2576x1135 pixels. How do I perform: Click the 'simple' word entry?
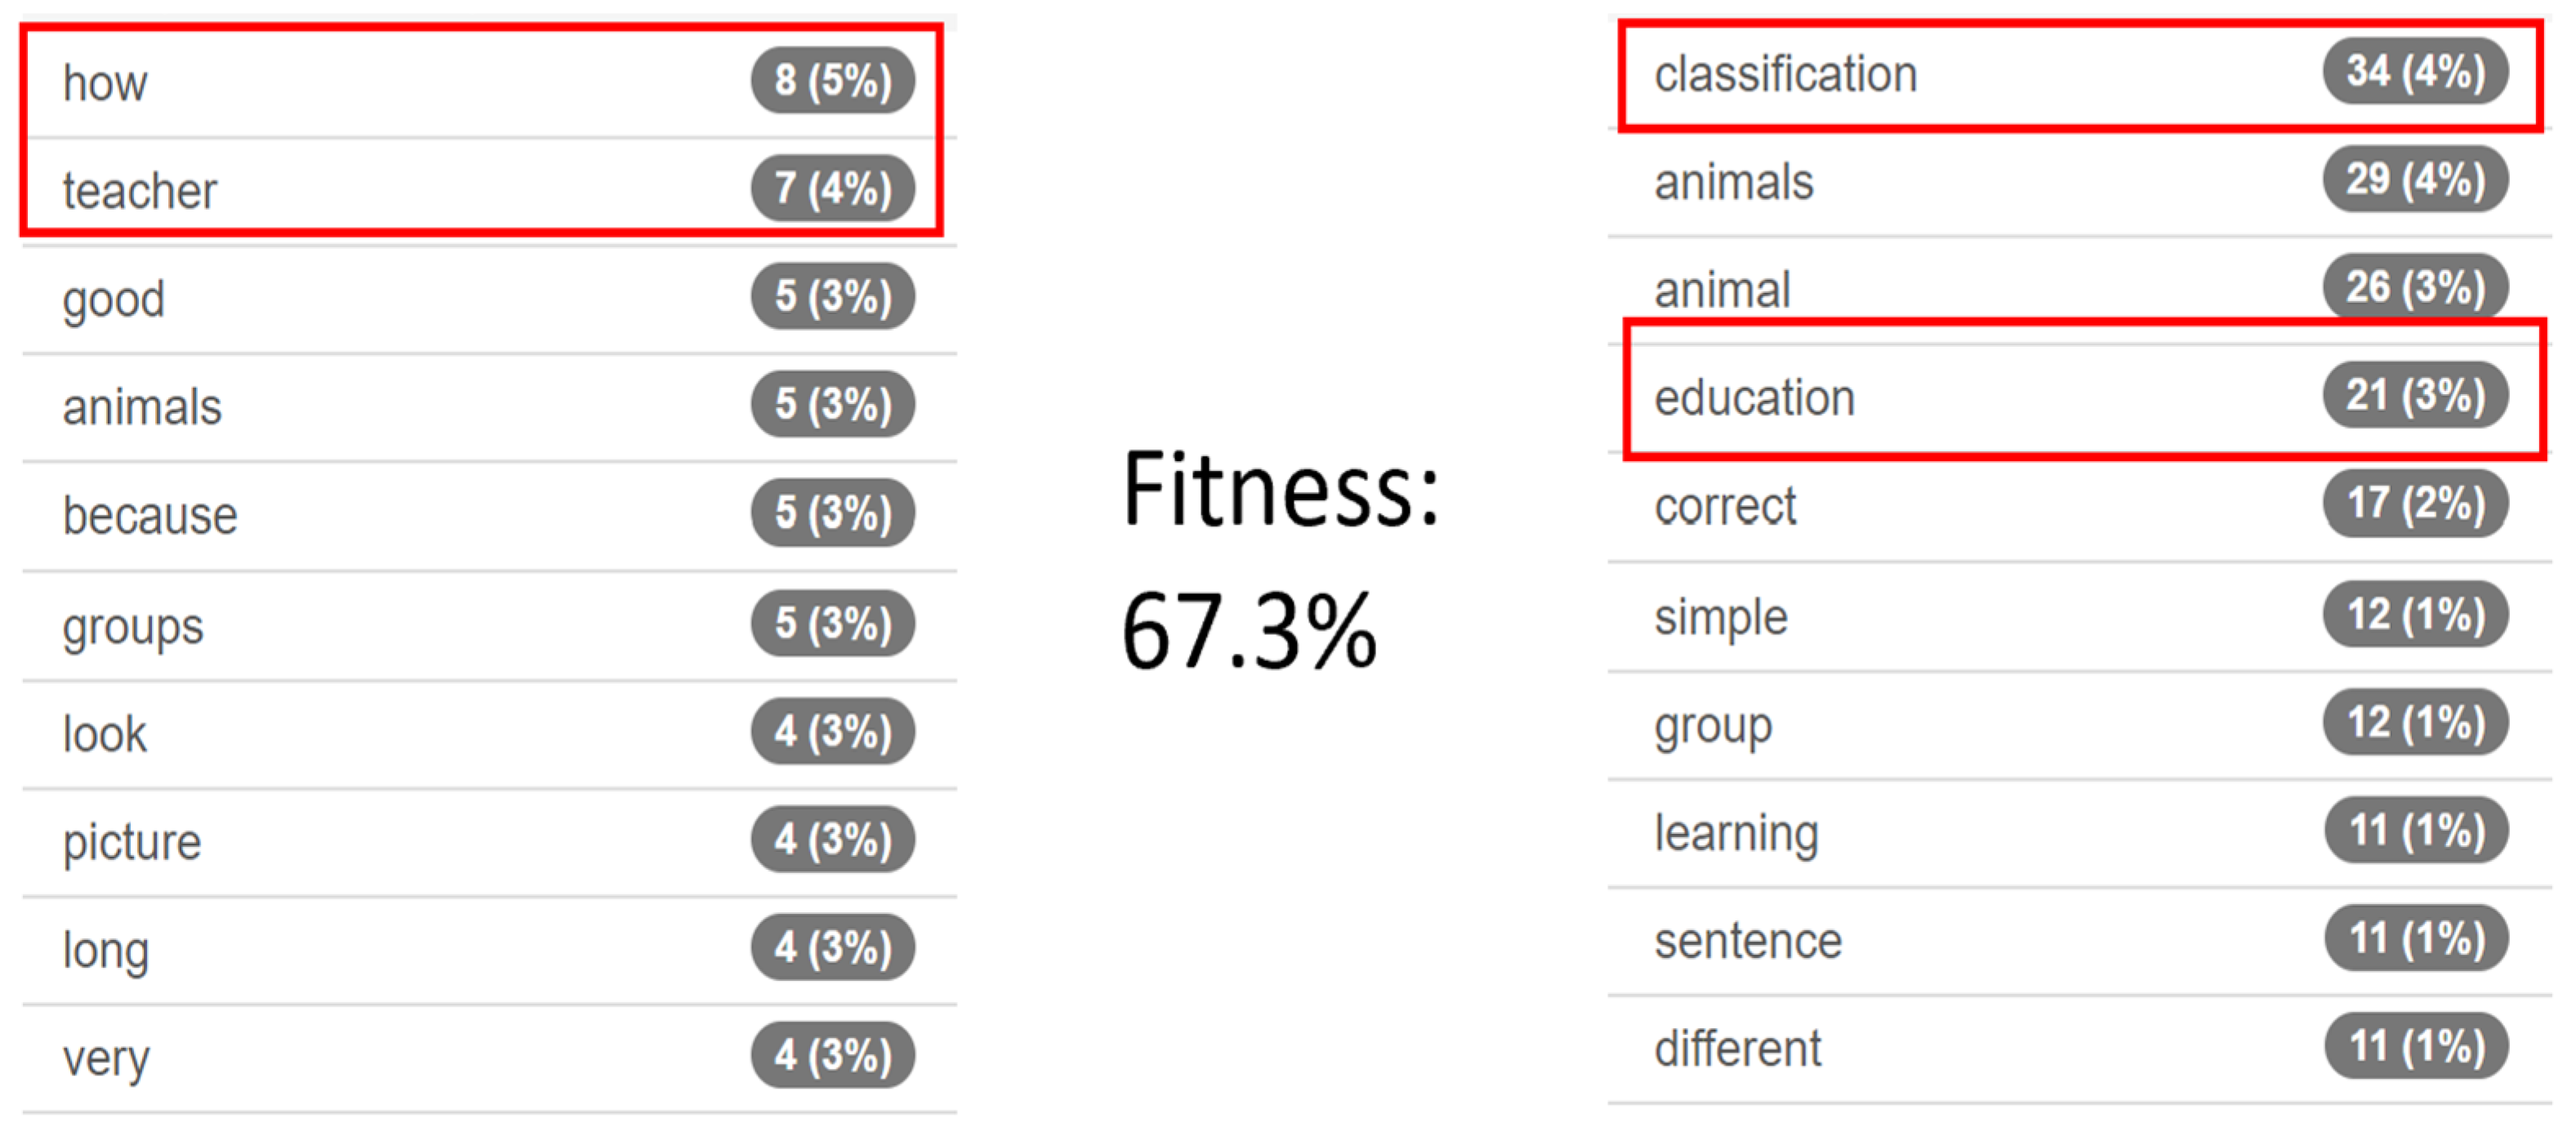(1720, 616)
